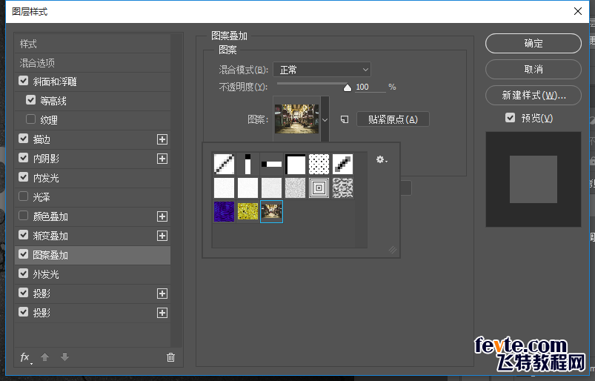
Task: Uncheck the 等高线 checkbox
Action: pyautogui.click(x=30, y=100)
